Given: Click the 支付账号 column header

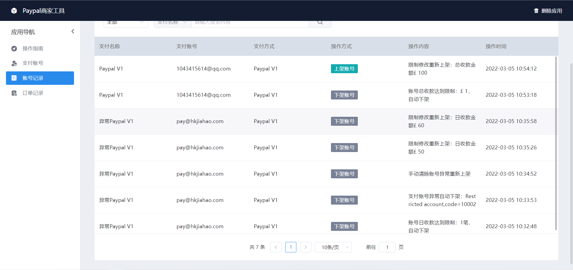Looking at the screenshot, I should click(x=187, y=46).
